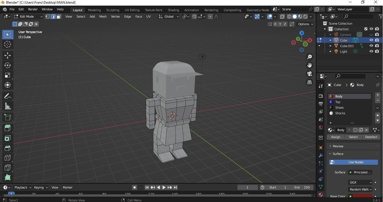Open the Mesh menu

coord(103,17)
